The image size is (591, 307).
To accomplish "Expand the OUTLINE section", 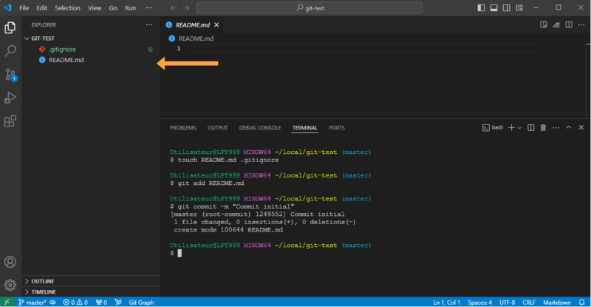I will click(x=44, y=281).
